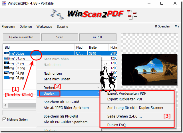Choose Alle als PNG-Bilder Speichern
Image resolution: width=183 pixels, height=133 pixels.
69,122
